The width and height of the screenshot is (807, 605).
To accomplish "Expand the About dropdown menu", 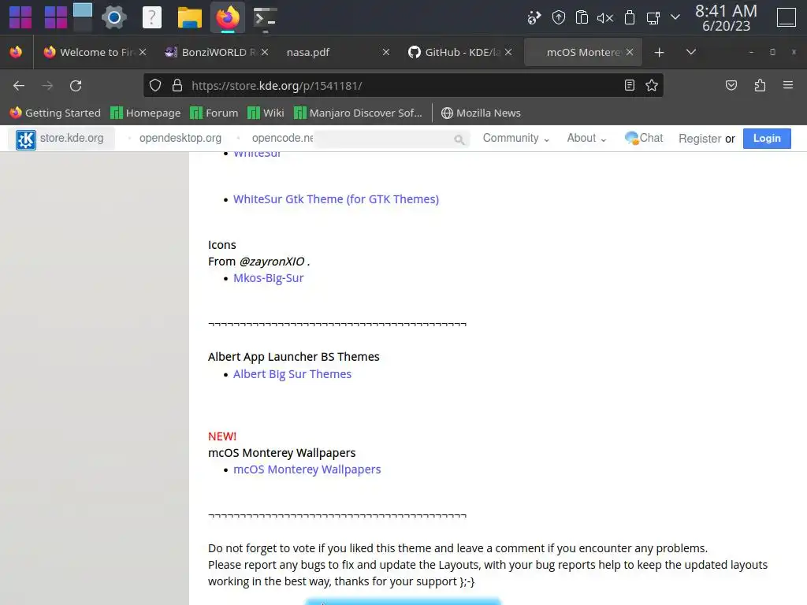I will point(586,138).
